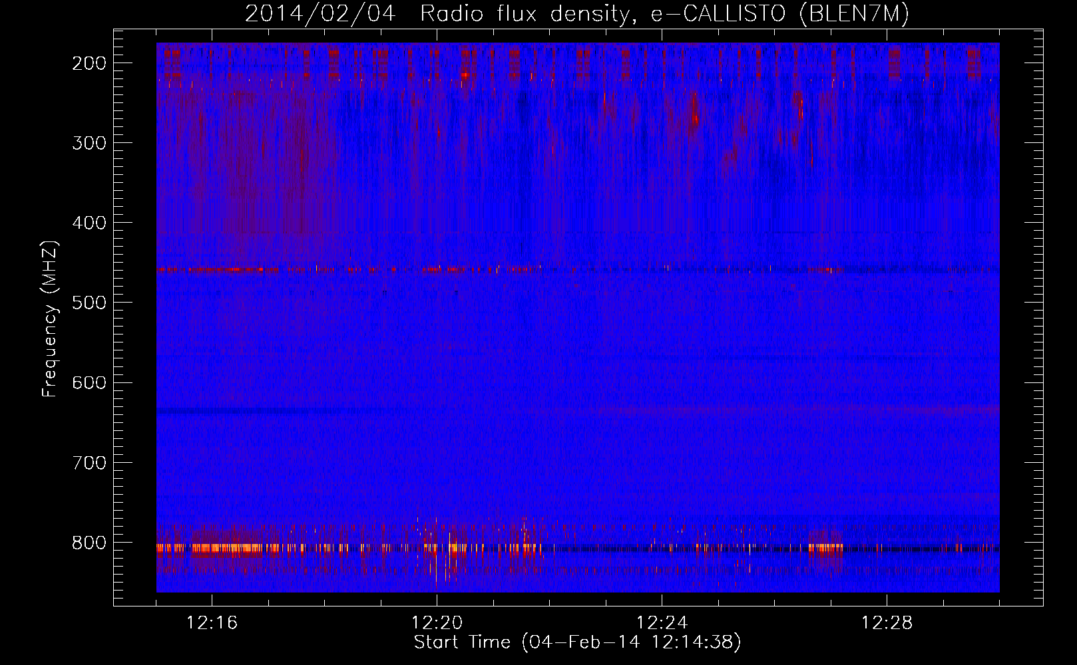This screenshot has width=1077, height=665.
Task: Click the 12:24 time tick label
Action: [x=662, y=623]
